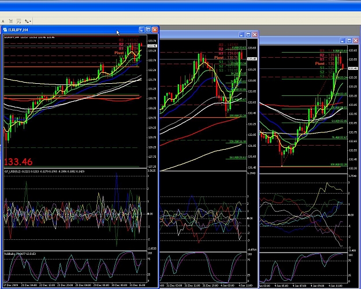Click the current price marker on middle chart scale

tap(252, 59)
